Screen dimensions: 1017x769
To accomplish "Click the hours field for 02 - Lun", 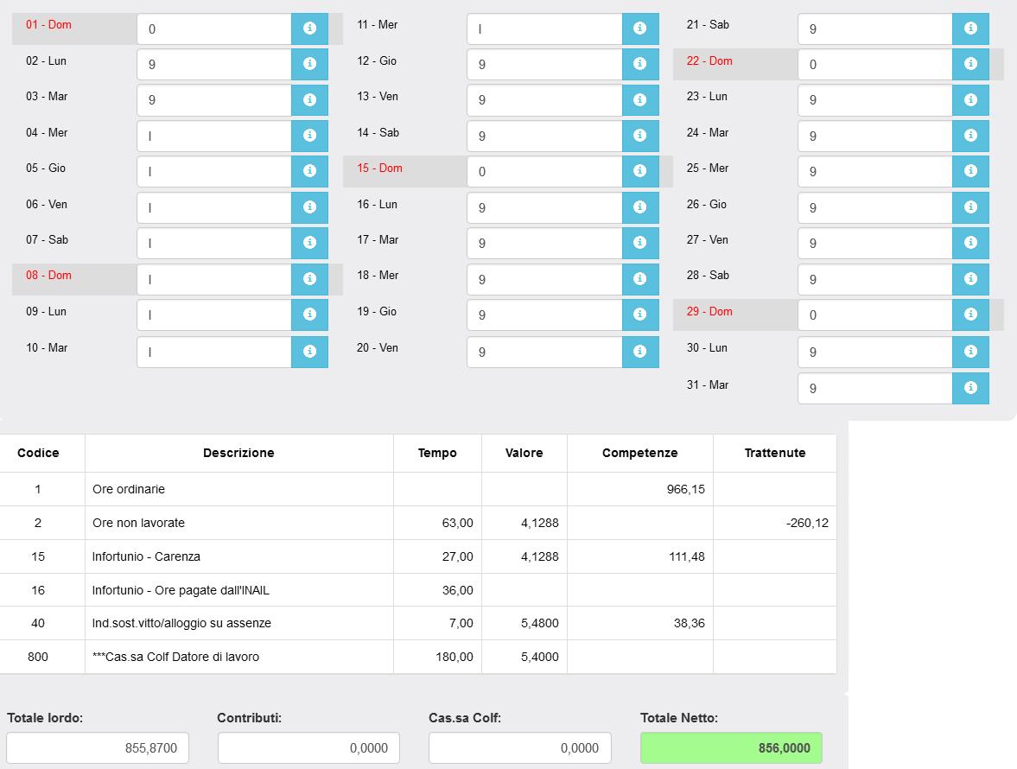I will (213, 64).
